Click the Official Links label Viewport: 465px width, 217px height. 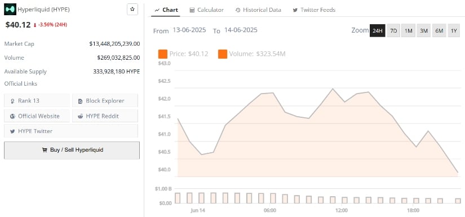click(x=21, y=84)
